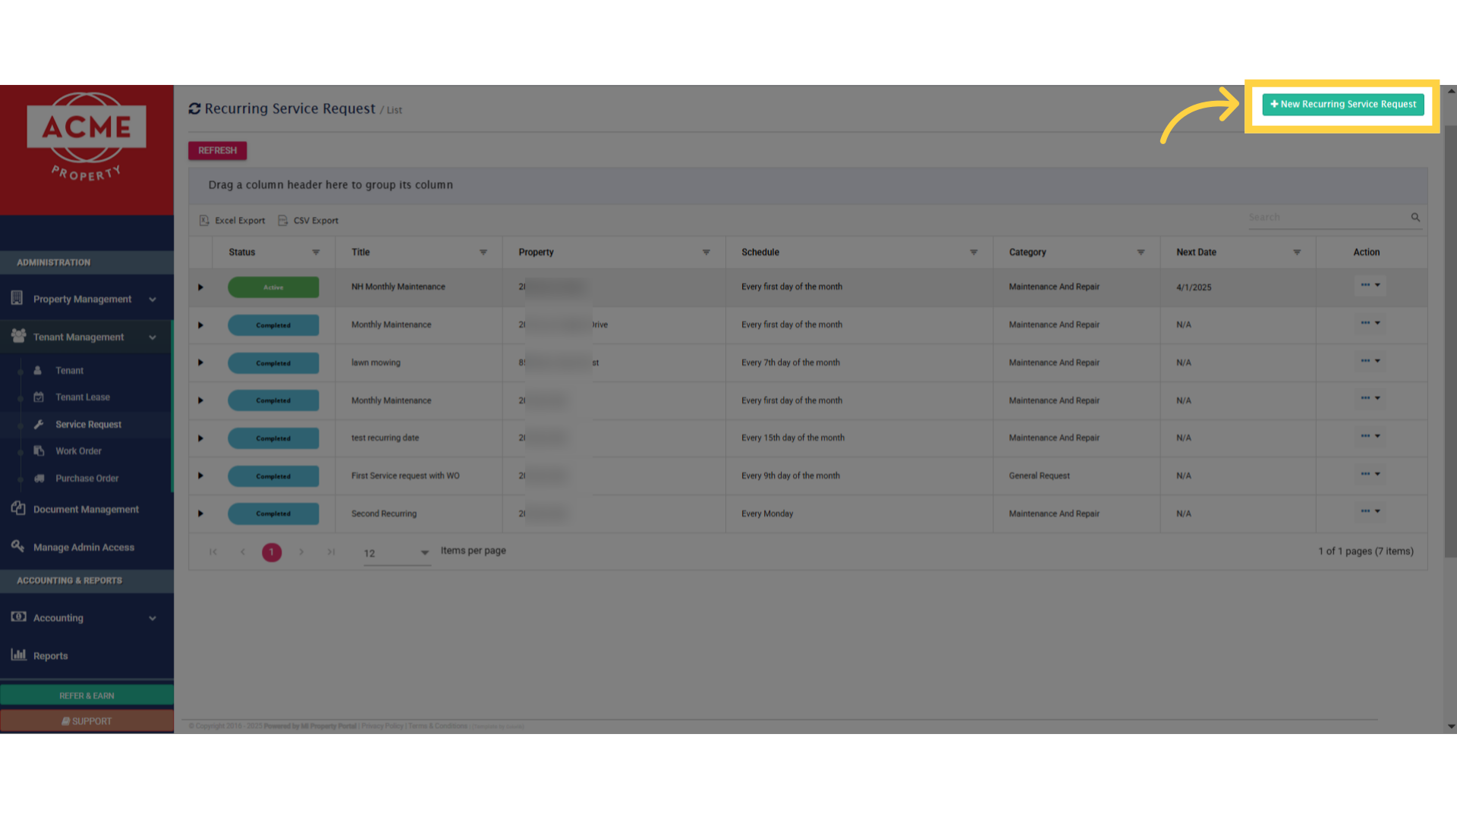1457x819 pixels.
Task: Expand the lawn mowing row
Action: [200, 362]
